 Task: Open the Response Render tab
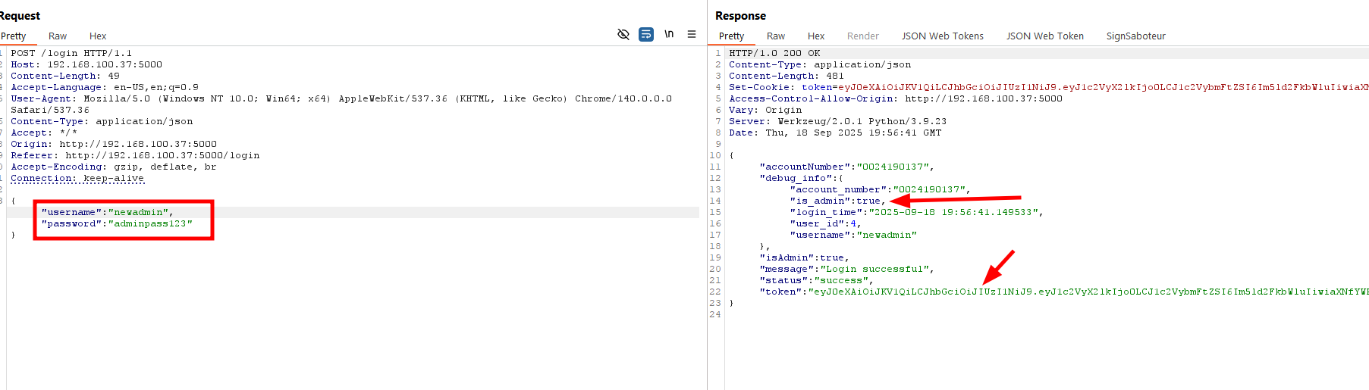coord(862,36)
